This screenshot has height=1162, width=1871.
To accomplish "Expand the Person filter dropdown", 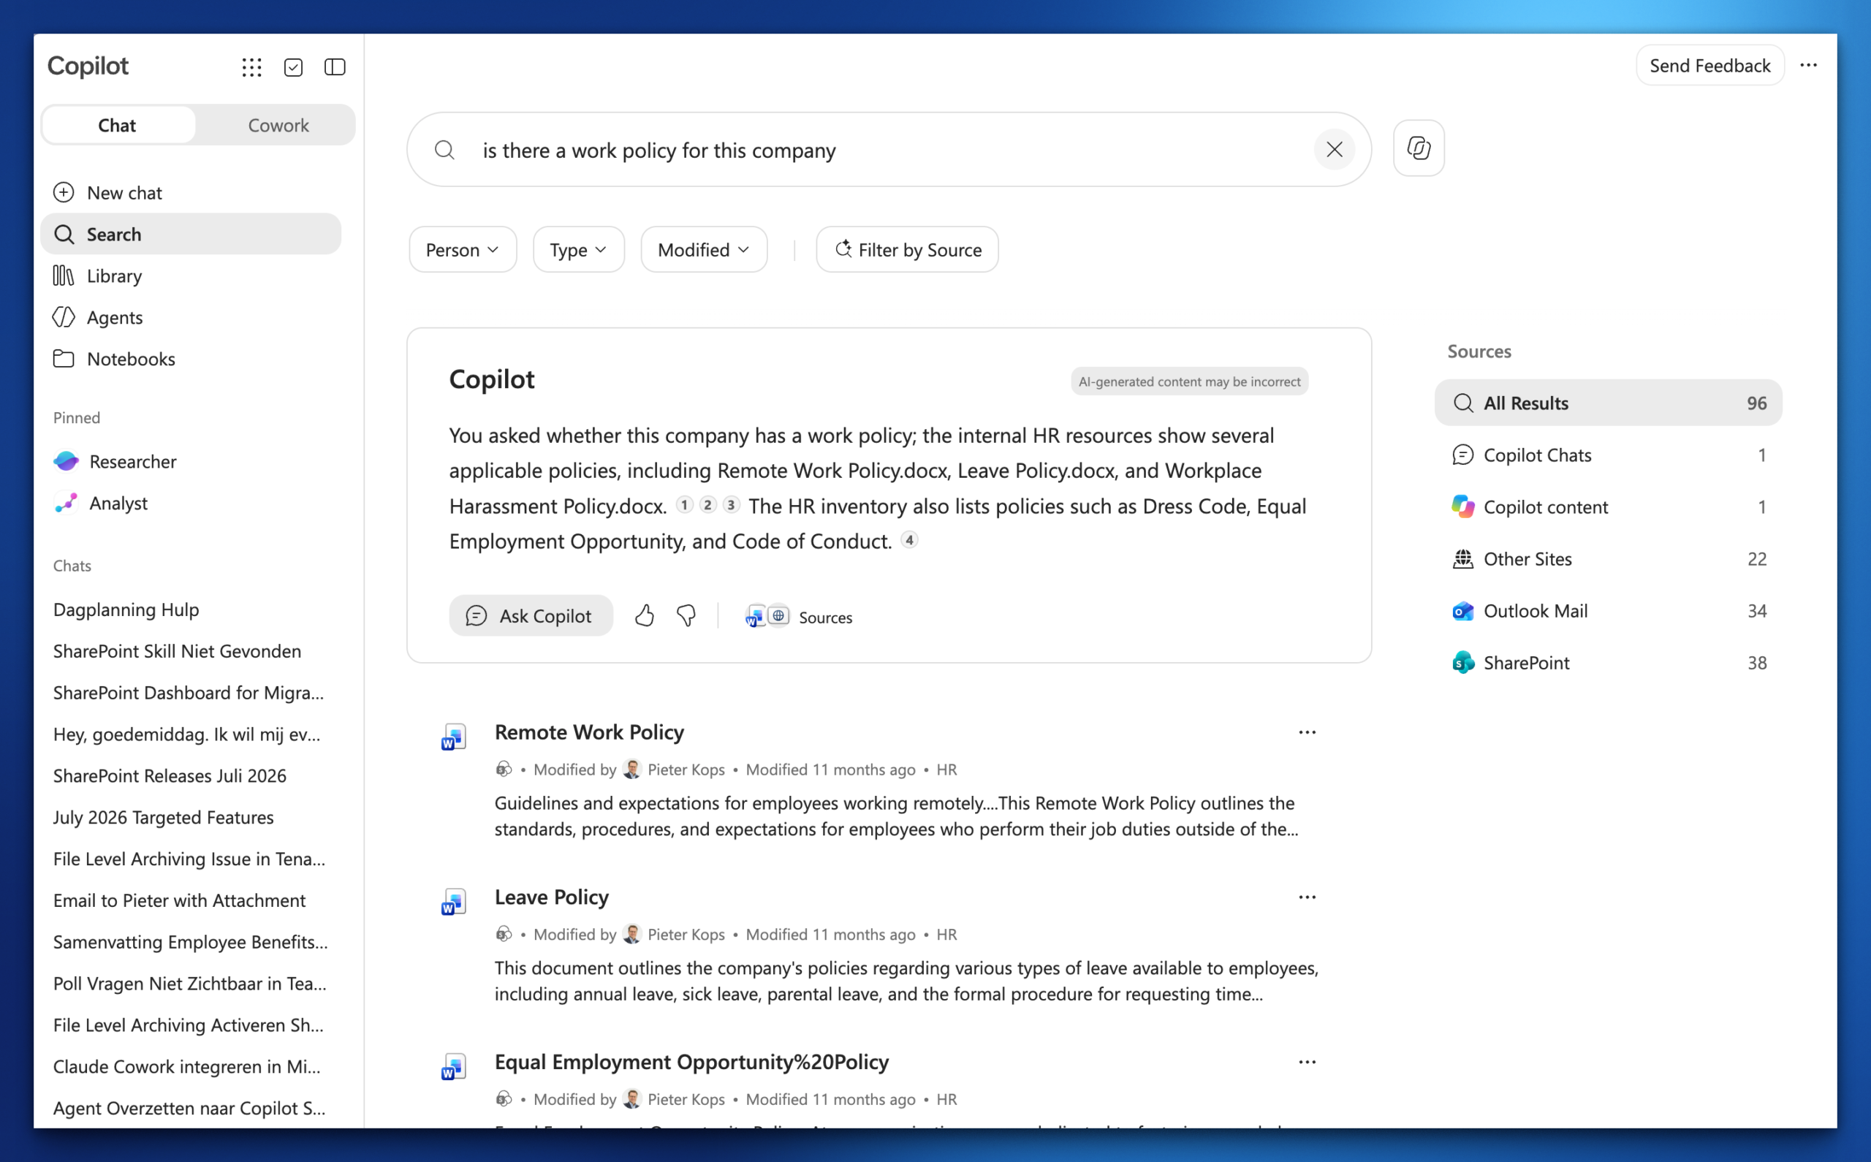I will point(463,250).
